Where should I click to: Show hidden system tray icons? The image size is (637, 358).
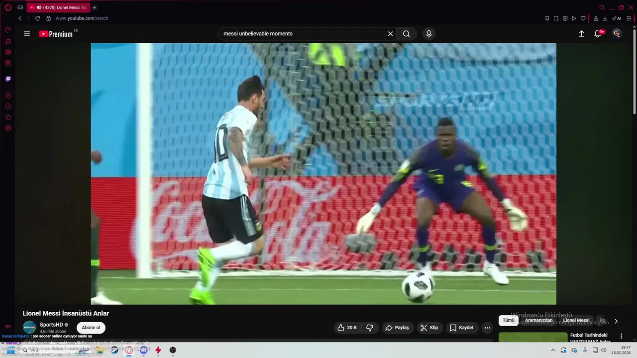tap(552, 350)
